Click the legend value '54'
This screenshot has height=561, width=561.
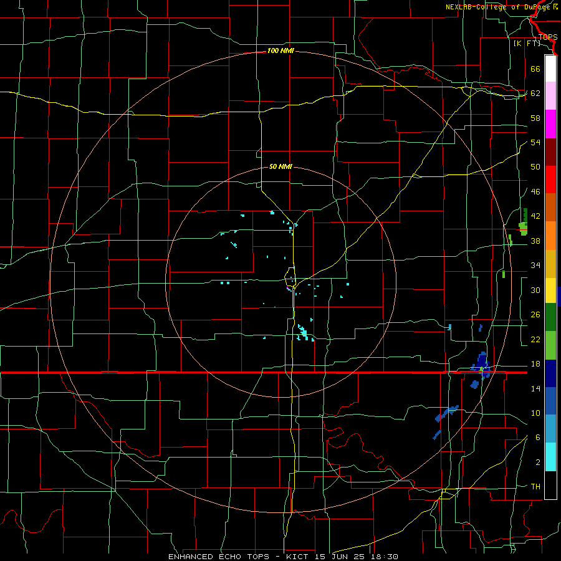coord(535,142)
